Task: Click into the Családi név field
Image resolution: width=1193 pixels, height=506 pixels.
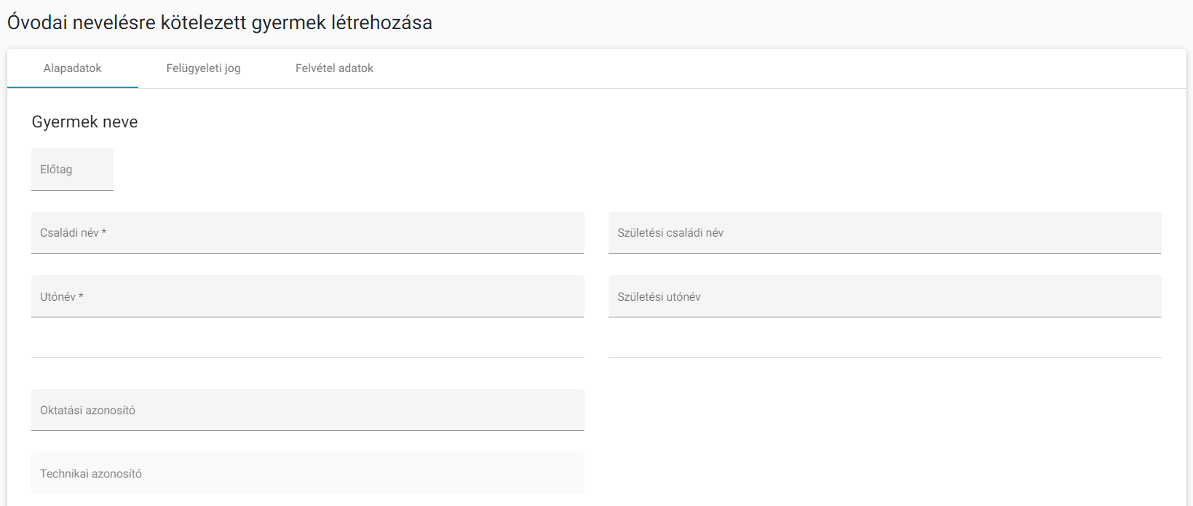Action: (307, 233)
